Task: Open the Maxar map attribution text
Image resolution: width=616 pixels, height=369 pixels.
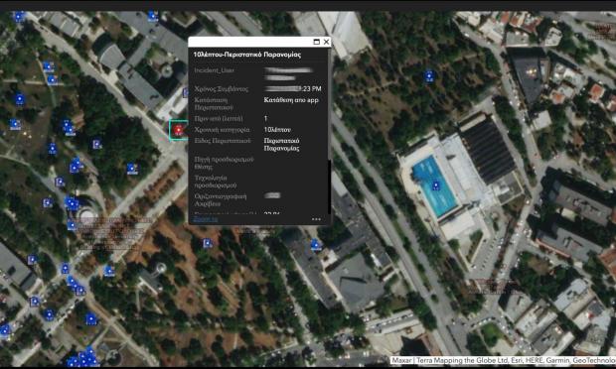Action: 503,360
